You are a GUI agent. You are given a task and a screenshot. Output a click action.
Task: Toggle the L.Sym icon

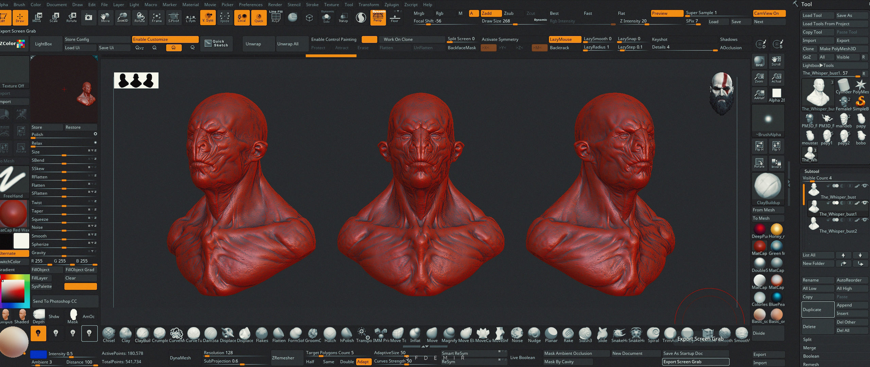(x=191, y=17)
